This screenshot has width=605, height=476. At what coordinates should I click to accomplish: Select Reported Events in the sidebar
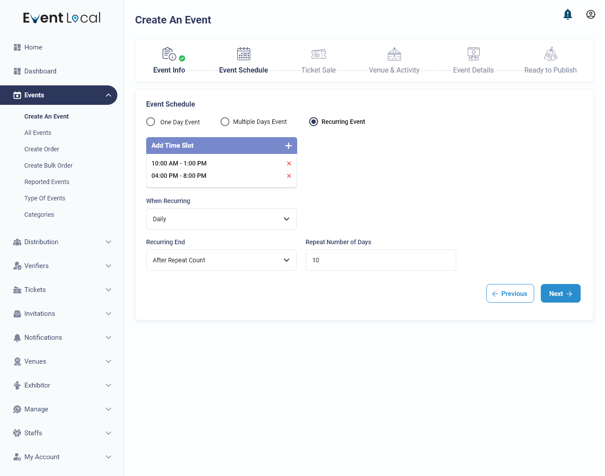pyautogui.click(x=47, y=182)
